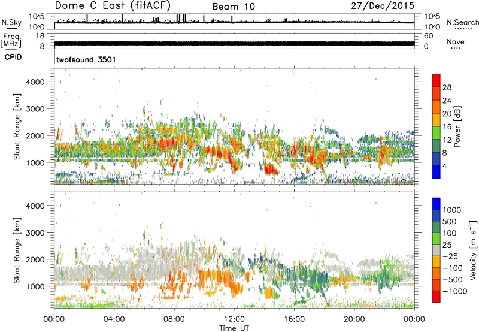Click the left '10^5' noise axis label
Viewport: 479px width, 332px height.
pyautogui.click(x=37, y=17)
